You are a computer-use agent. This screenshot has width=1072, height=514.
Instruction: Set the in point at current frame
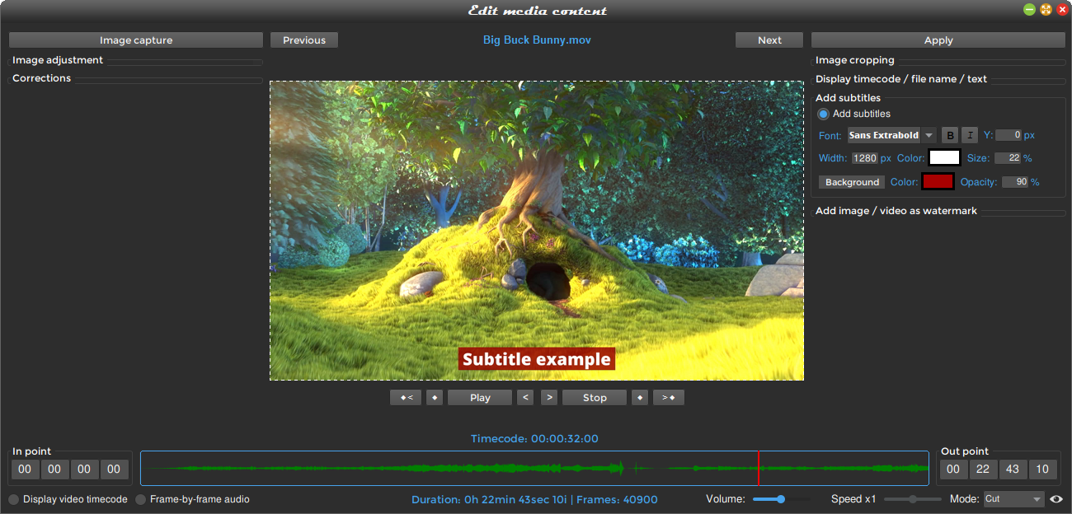click(x=435, y=397)
